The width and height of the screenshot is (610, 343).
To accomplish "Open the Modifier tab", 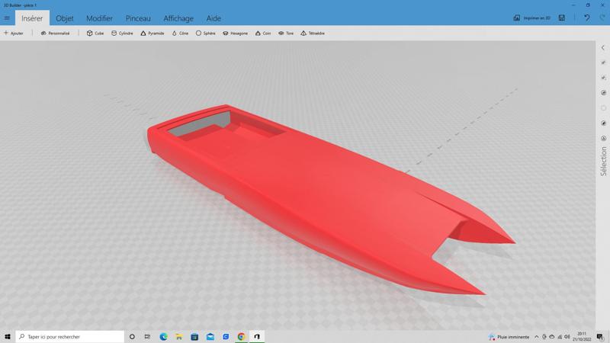I will pos(99,18).
